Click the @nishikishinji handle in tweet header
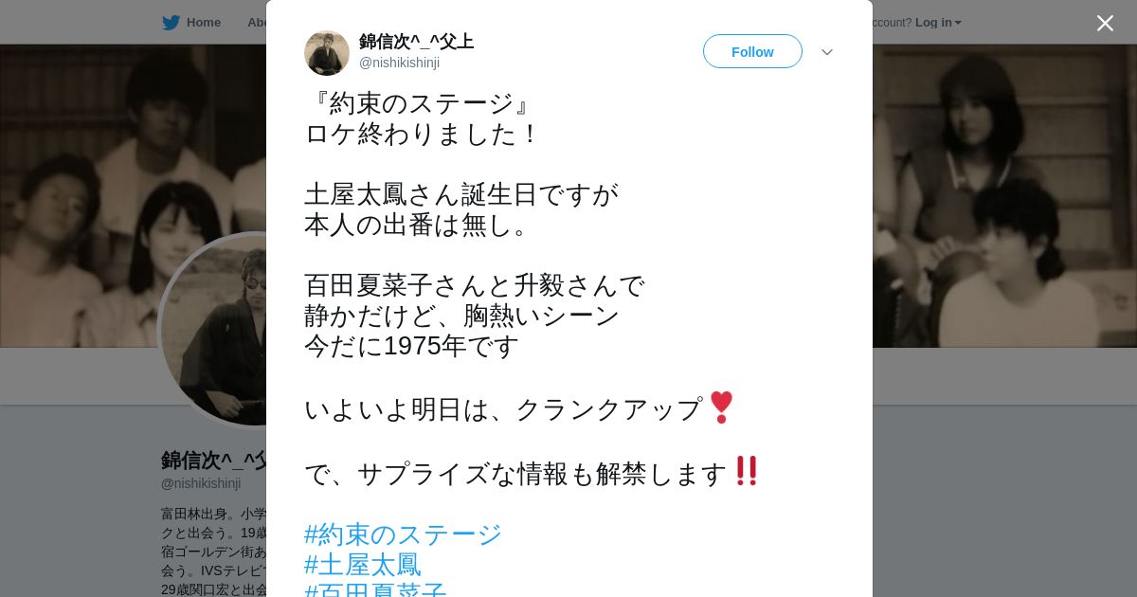Image resolution: width=1137 pixels, height=597 pixels. pyautogui.click(x=399, y=63)
